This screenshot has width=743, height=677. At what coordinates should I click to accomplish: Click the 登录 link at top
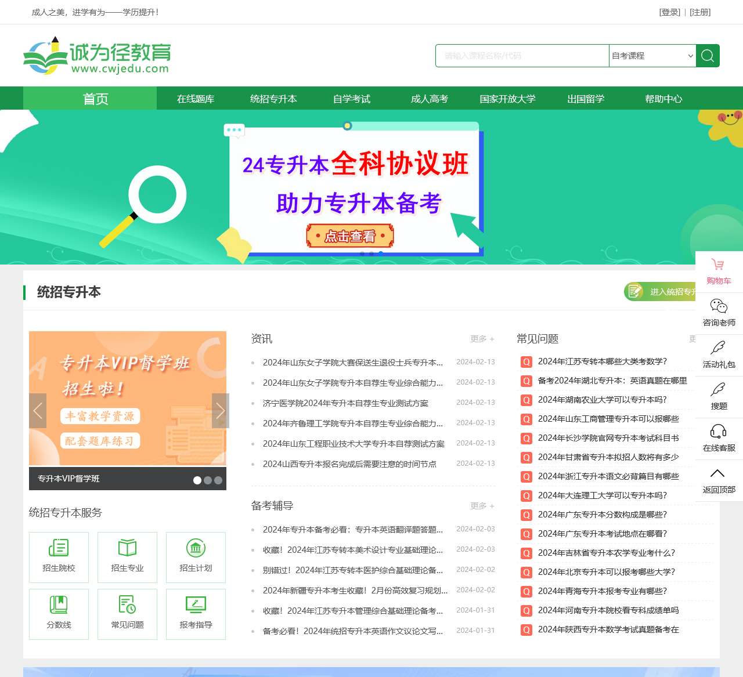[x=669, y=12]
